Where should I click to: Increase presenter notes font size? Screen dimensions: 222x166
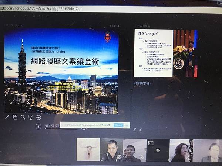point(135,129)
